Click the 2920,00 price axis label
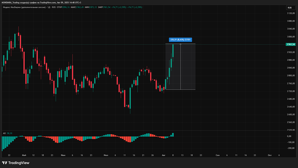Viewport: 298px width, 168px height. pyautogui.click(x=291, y=52)
